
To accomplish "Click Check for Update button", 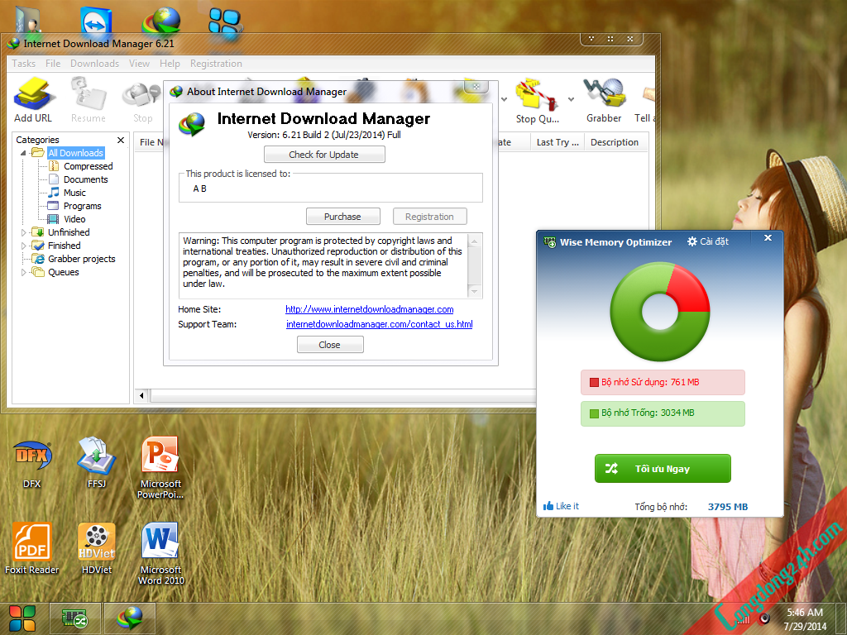I will [x=324, y=155].
